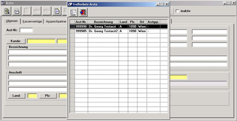Toggle the inaktiv checkbox
237x121 pixels.
178,11
